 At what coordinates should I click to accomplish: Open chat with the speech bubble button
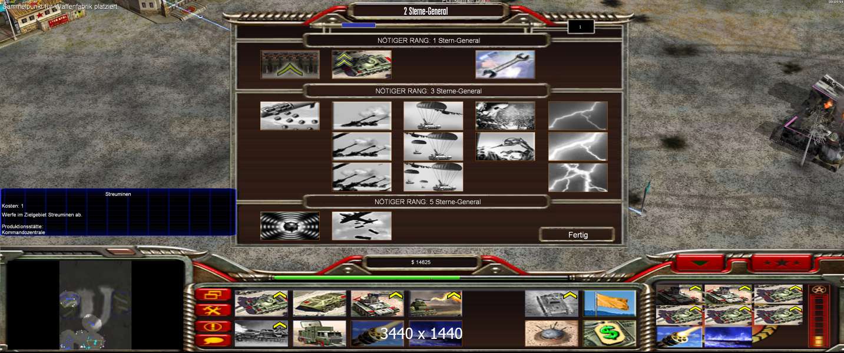(x=213, y=340)
